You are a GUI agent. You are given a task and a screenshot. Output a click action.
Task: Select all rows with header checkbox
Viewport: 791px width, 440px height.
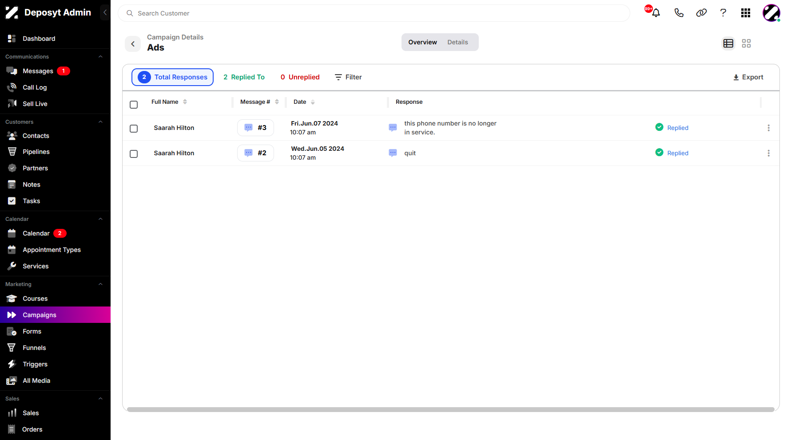pyautogui.click(x=134, y=105)
